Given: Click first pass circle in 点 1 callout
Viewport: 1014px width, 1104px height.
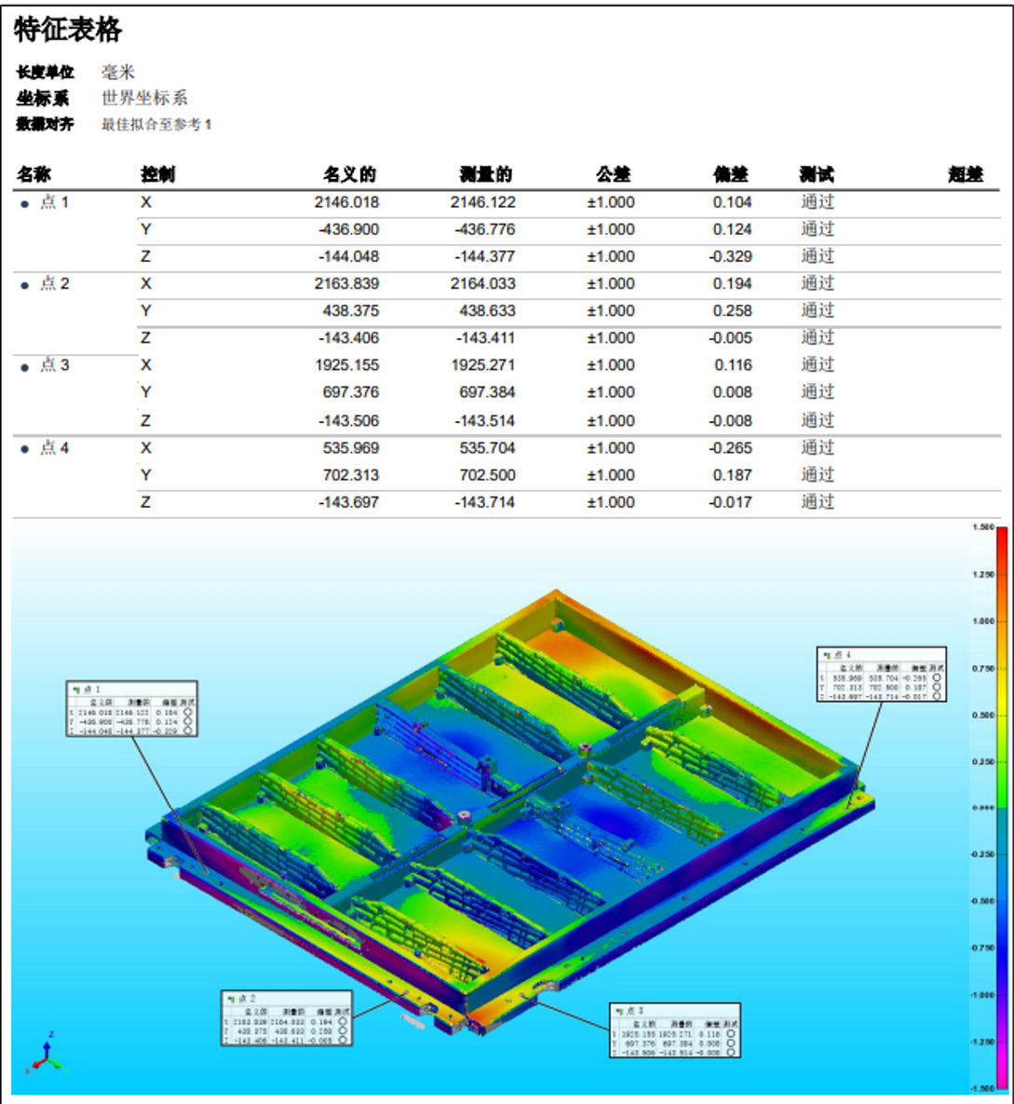Looking at the screenshot, I should tap(188, 713).
